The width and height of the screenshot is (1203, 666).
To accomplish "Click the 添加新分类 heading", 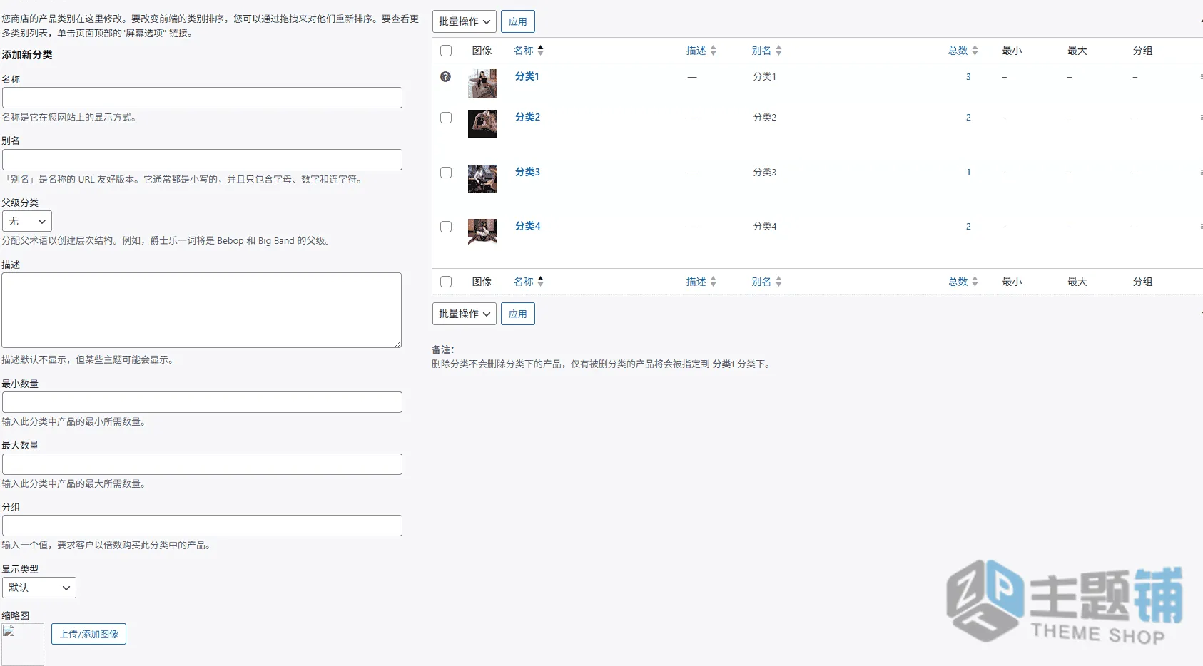I will pyautogui.click(x=27, y=55).
